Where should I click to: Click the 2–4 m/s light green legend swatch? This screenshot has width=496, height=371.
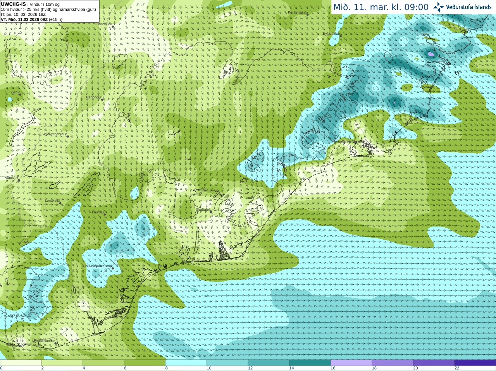tap(62, 363)
